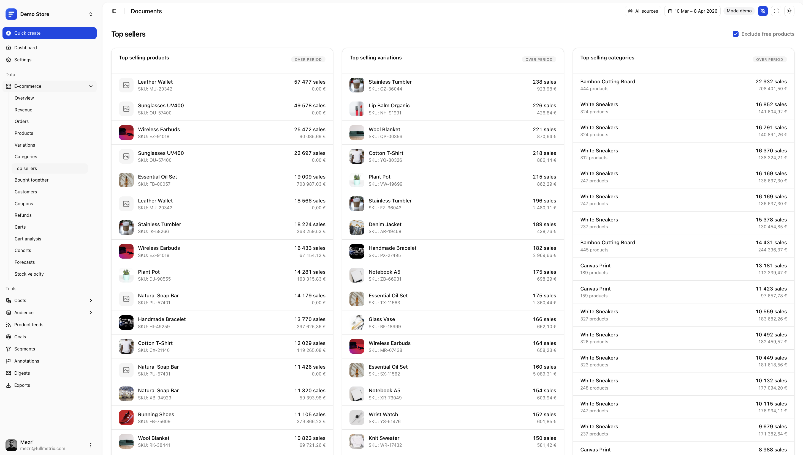This screenshot has width=803, height=455.
Task: Switch theme with the sun icon
Action: pyautogui.click(x=789, y=11)
